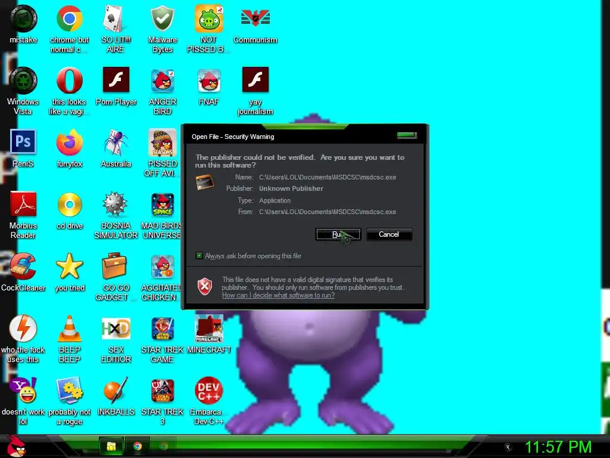Viewport: 610px width, 458px height.
Task: Select the 'Windows Vista' recycle bin icon
Action: click(x=23, y=81)
